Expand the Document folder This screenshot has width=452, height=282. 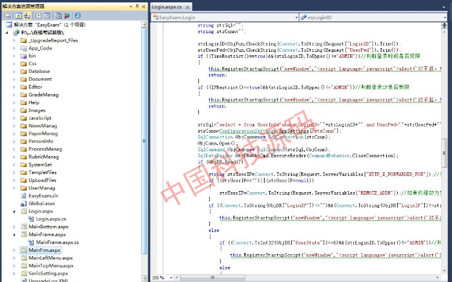14,80
